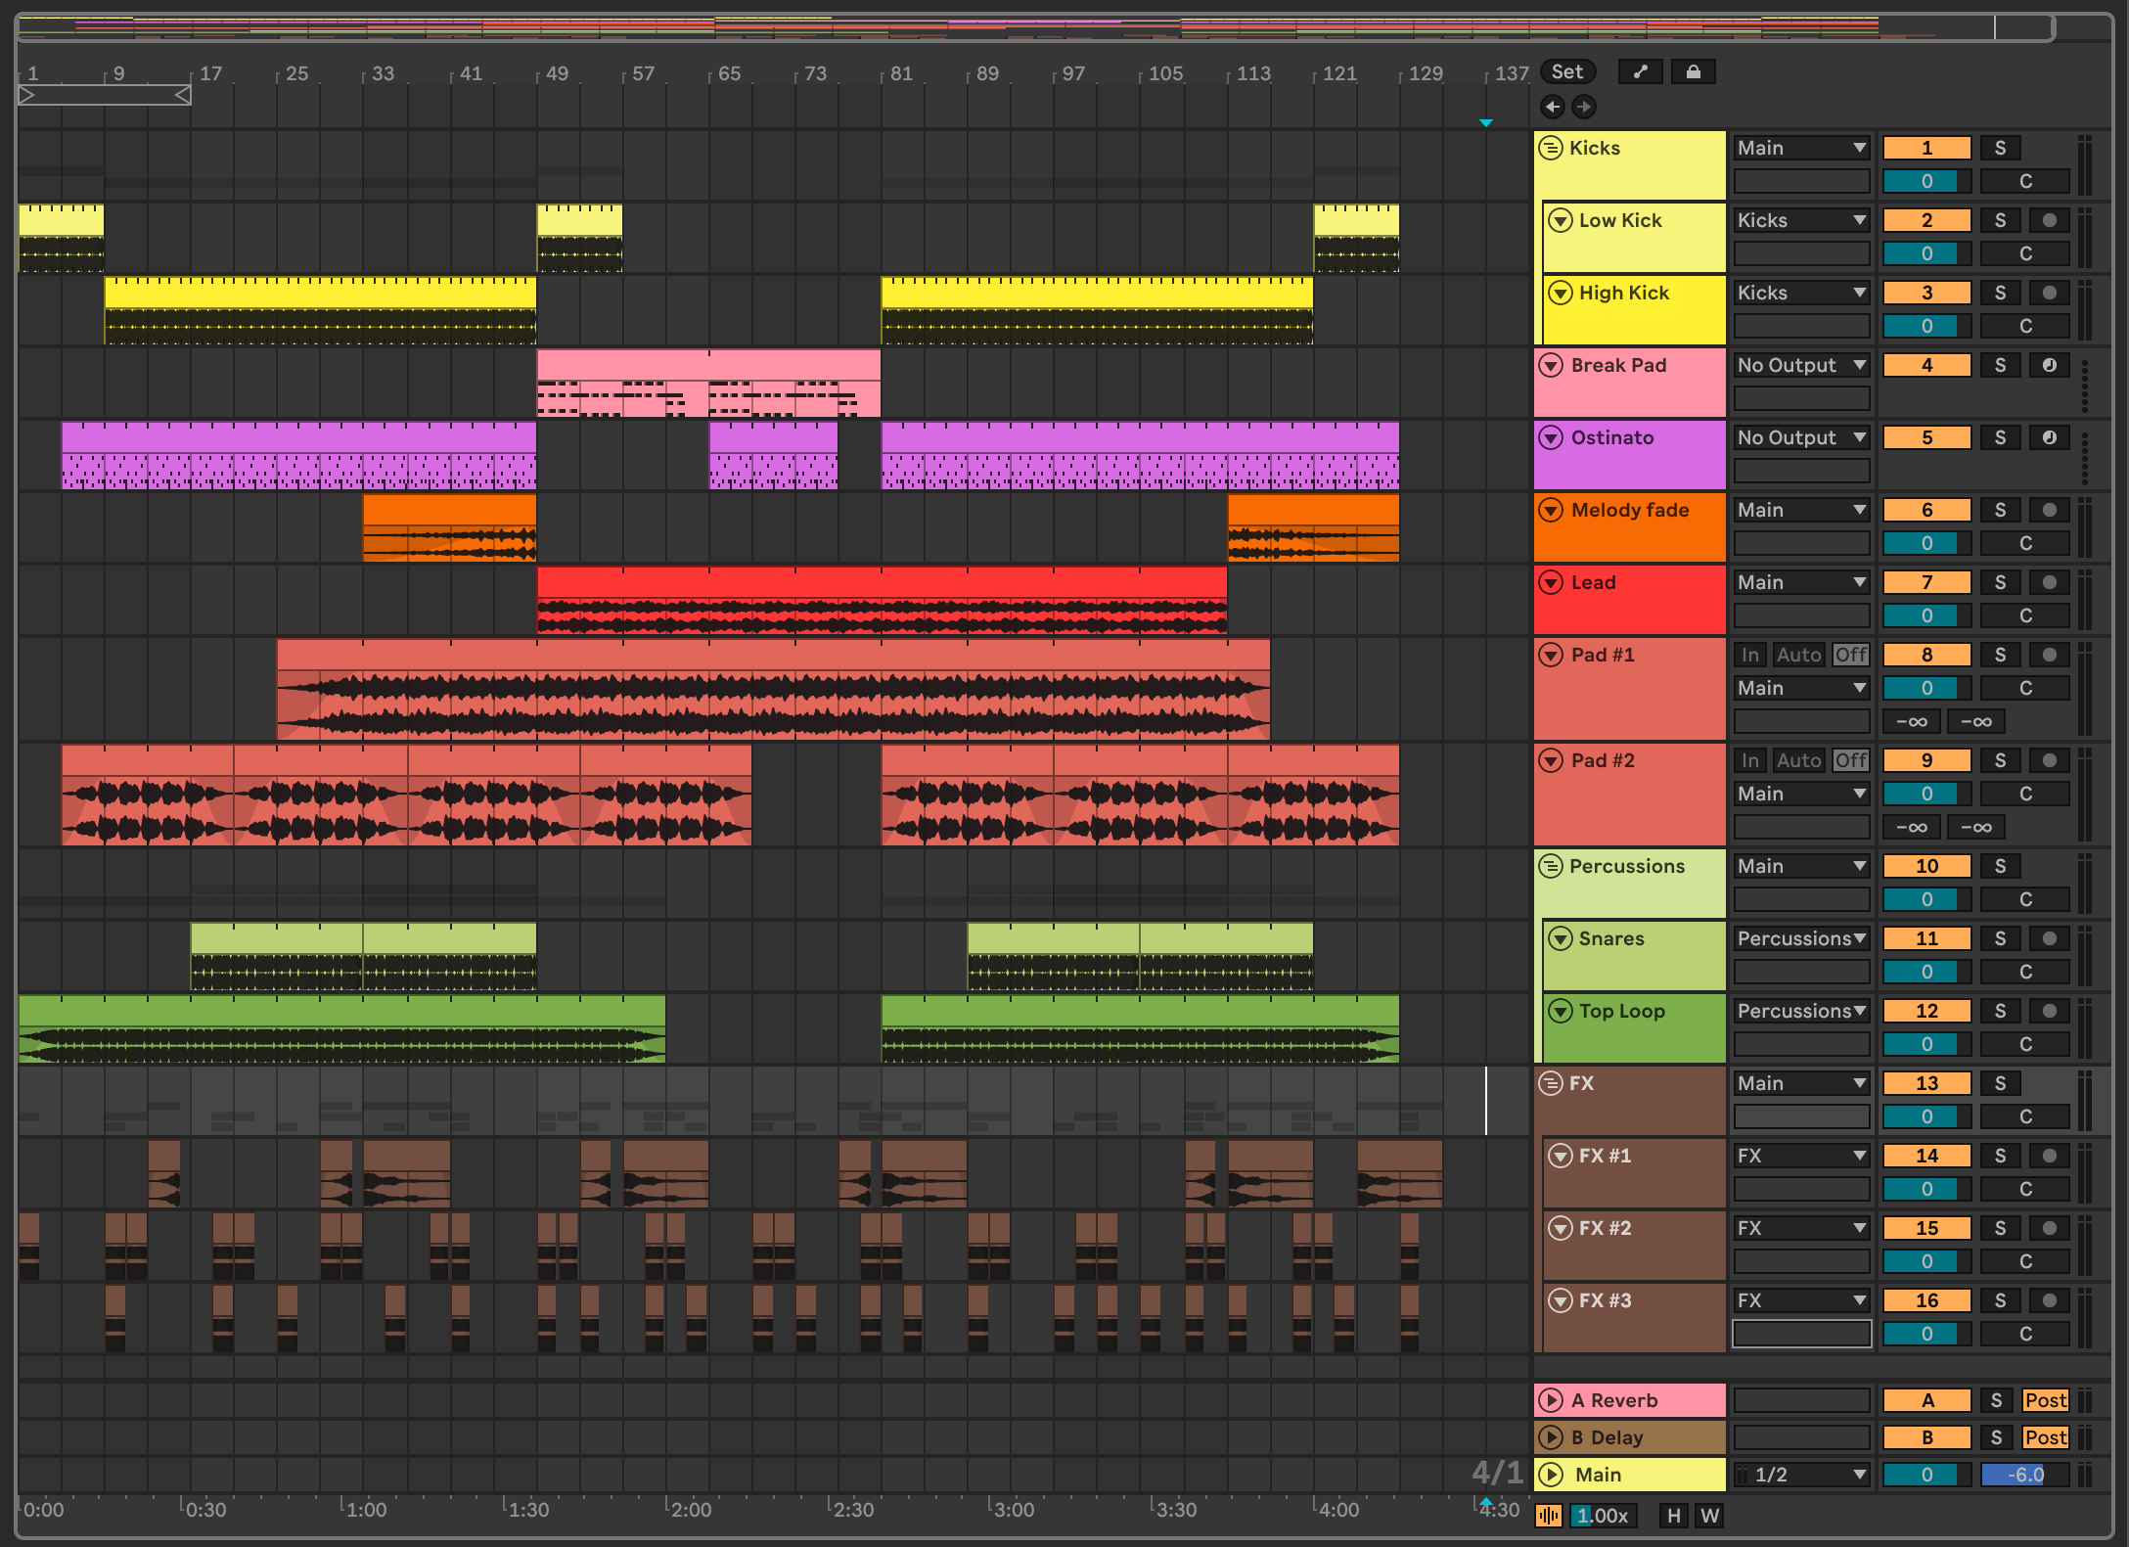Click the Pad #1 send -∞ value

1911,721
